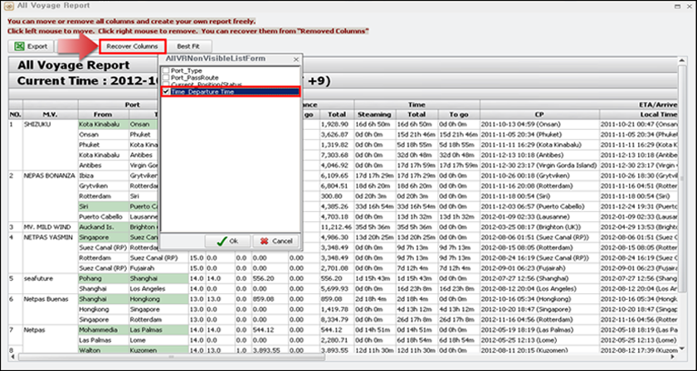Click steaming time 35d 5h 36m cell
This screenshot has height=371, width=697.
(x=374, y=227)
